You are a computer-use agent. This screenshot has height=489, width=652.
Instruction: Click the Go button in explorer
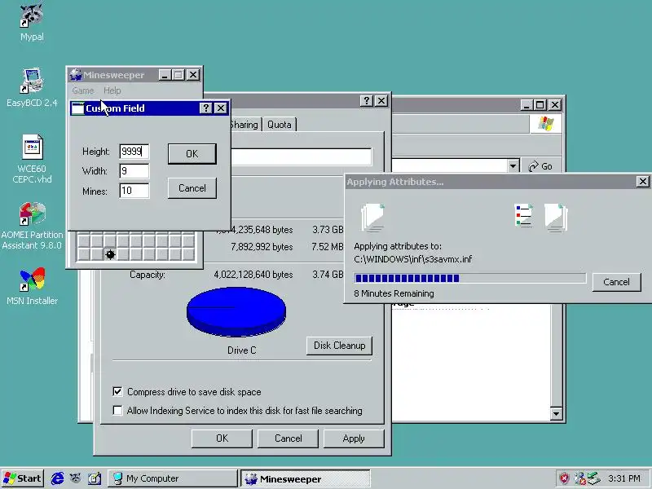[540, 166]
